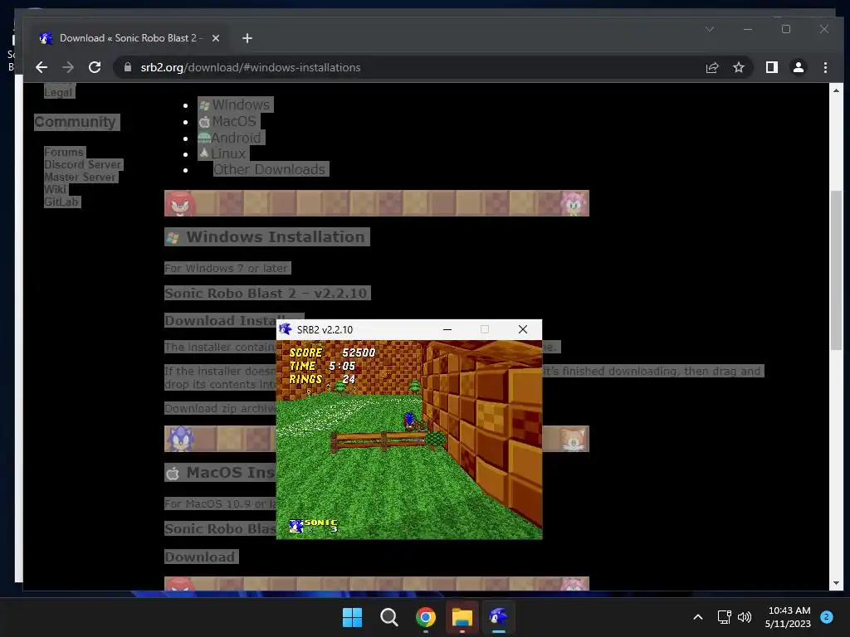Click the Download Installer link under Windows
The height and width of the screenshot is (637, 850).
220,321
